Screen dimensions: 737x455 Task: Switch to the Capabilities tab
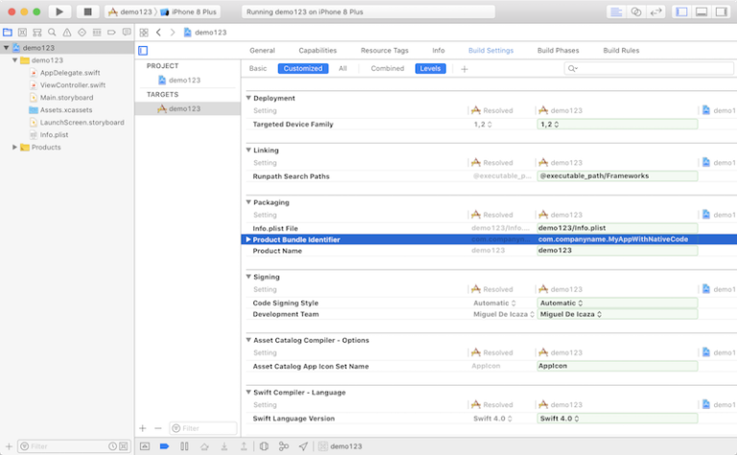point(318,50)
